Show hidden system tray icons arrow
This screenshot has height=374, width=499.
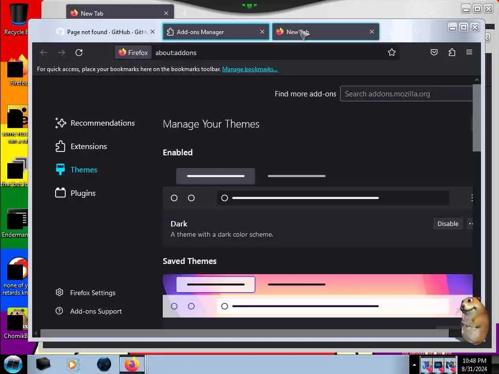click(x=414, y=365)
